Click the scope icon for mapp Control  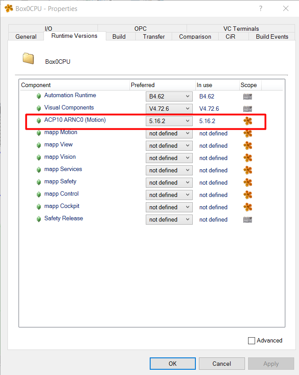click(248, 195)
